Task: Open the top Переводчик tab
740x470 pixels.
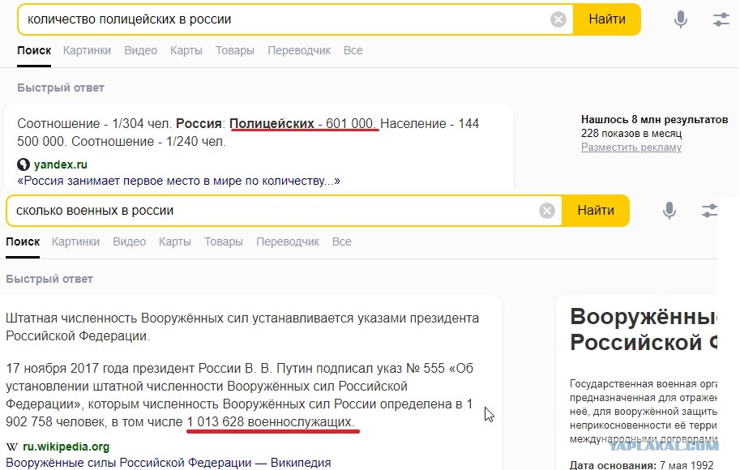Action: pos(299,50)
